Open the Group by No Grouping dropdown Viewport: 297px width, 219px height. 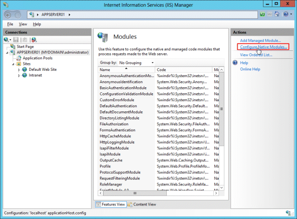136,63
